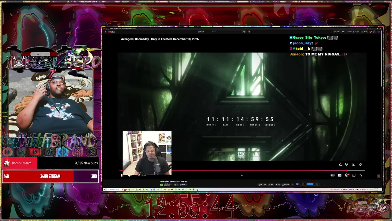Open Windows Start menu
Viewport: 392px width, 221px height.
(104, 189)
